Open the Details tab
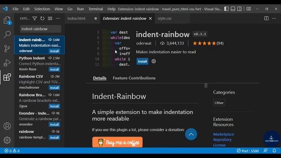This screenshot has height=158, width=281. pos(100,78)
